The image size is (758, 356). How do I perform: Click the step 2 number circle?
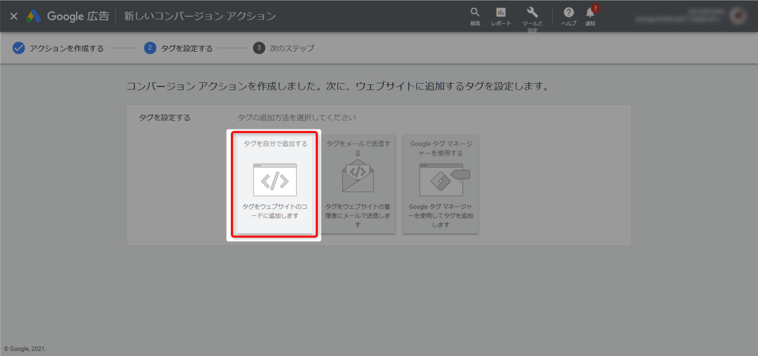point(150,48)
